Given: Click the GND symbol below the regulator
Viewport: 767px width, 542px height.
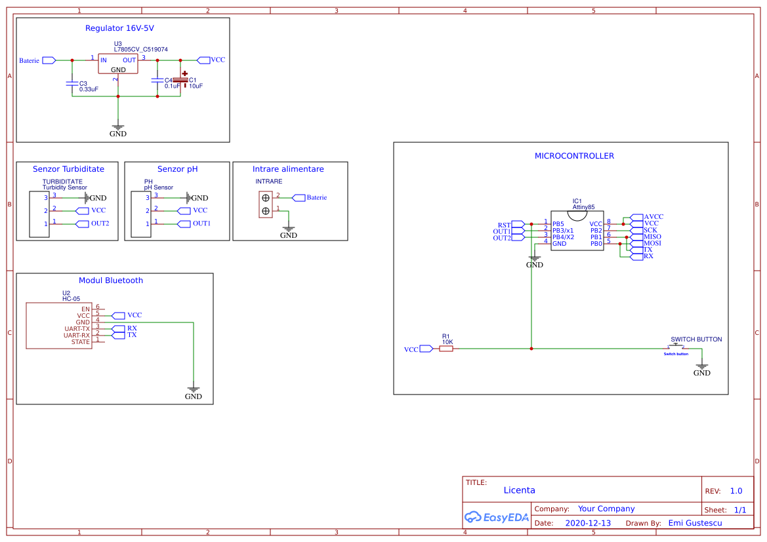Looking at the screenshot, I should coord(118,129).
